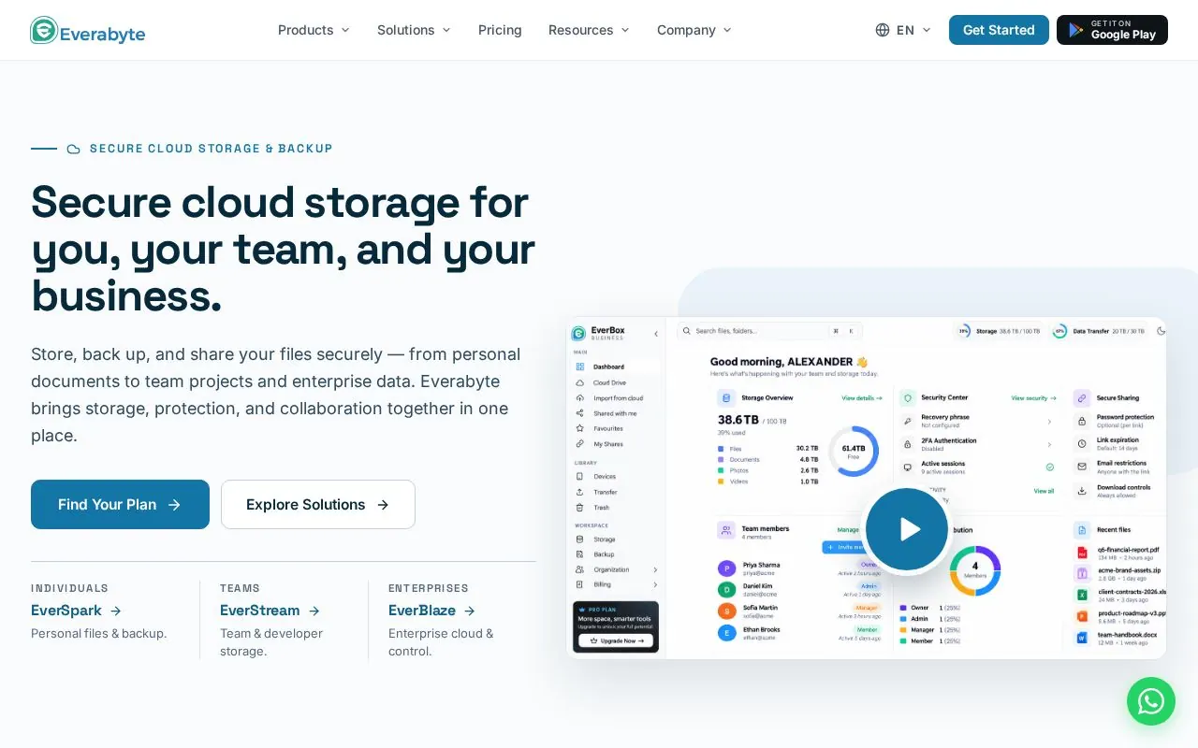
Task: Visit the EverBlaze link
Action: [x=431, y=611]
